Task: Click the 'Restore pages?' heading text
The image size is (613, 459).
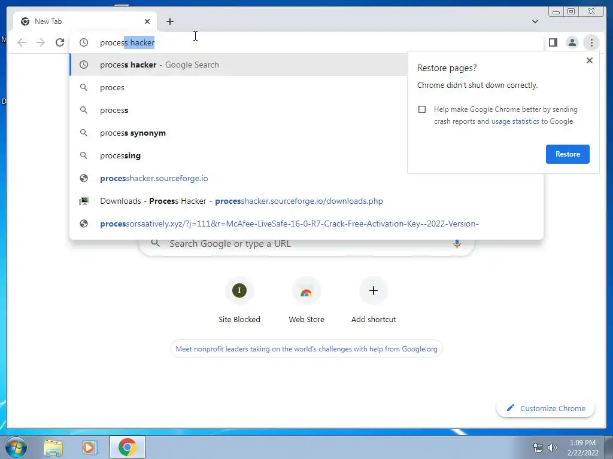Action: coord(447,68)
